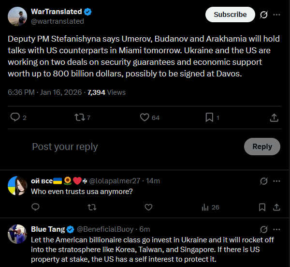Reply to lolapalmer27's comment
290x267 pixels.
pyautogui.click(x=35, y=207)
